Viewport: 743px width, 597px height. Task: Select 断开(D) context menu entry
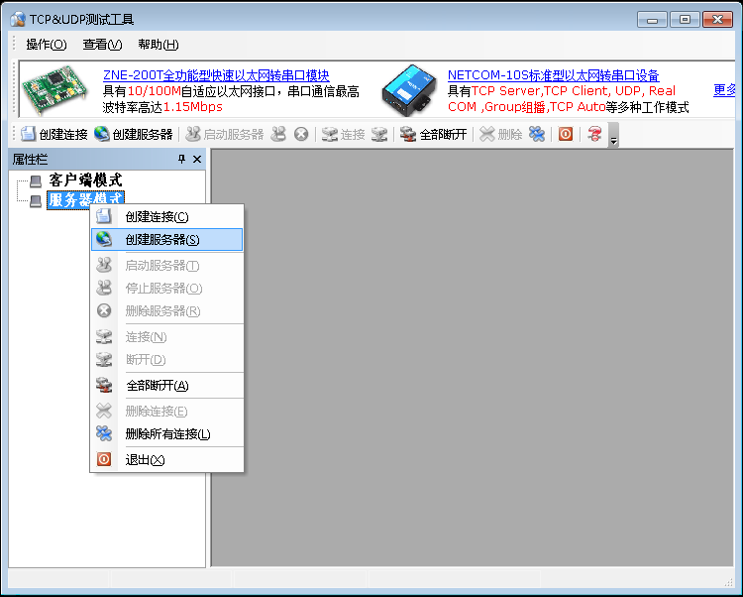point(166,359)
